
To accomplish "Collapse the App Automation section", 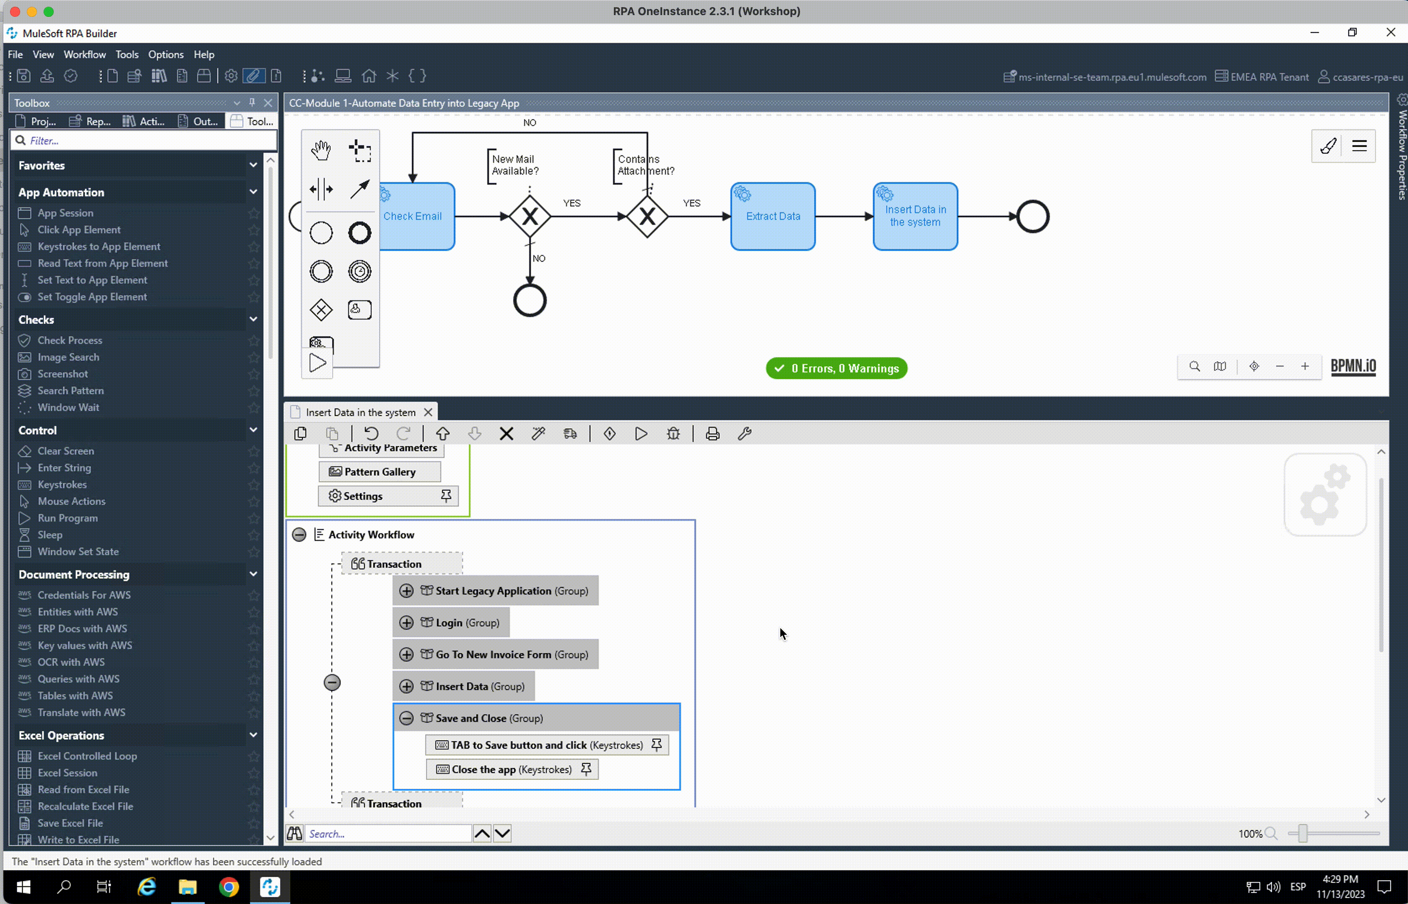I will tap(253, 192).
